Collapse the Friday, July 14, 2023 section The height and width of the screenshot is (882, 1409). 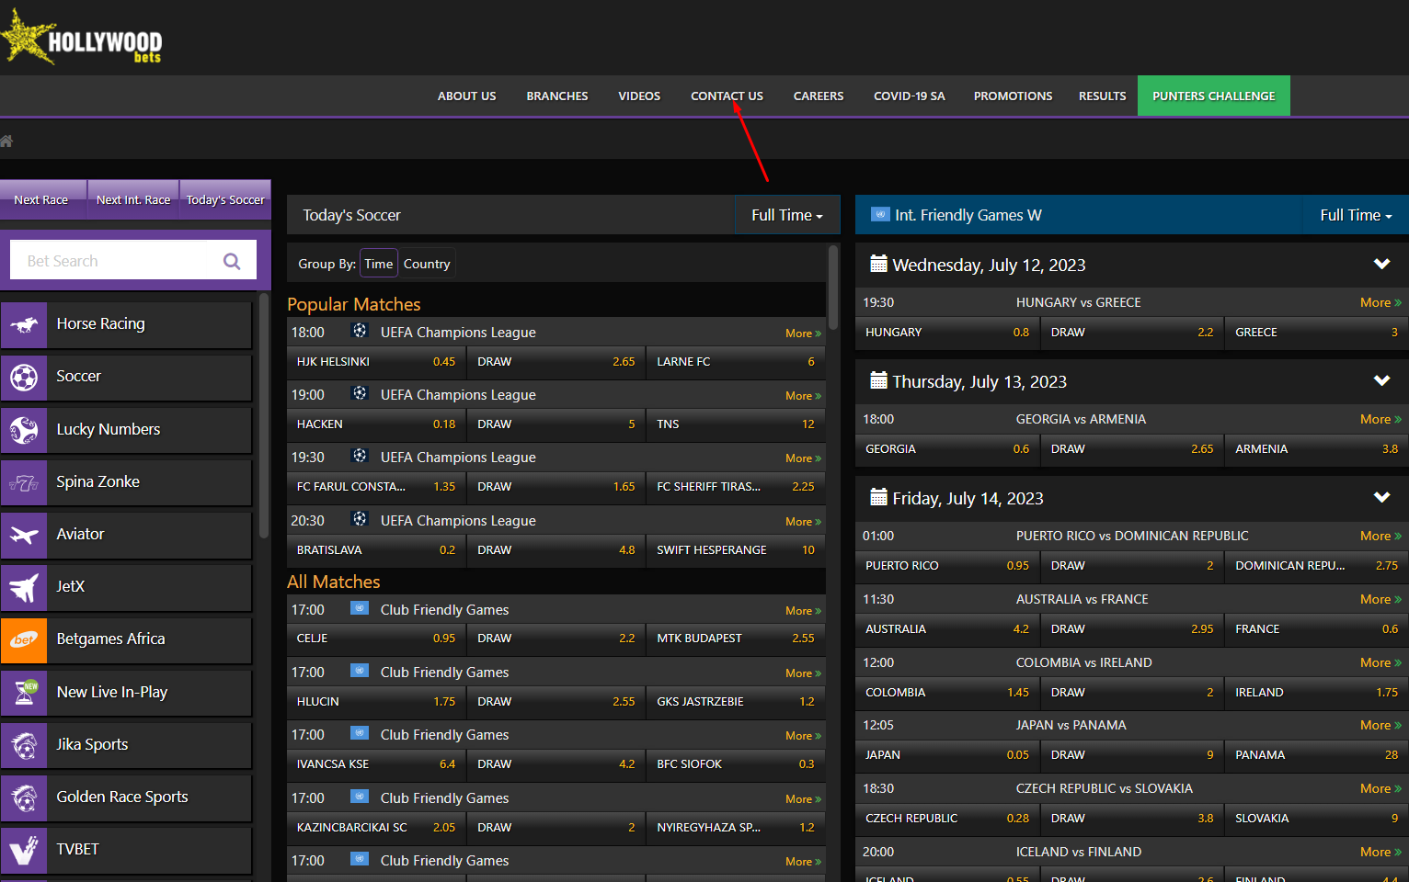[x=1381, y=498]
